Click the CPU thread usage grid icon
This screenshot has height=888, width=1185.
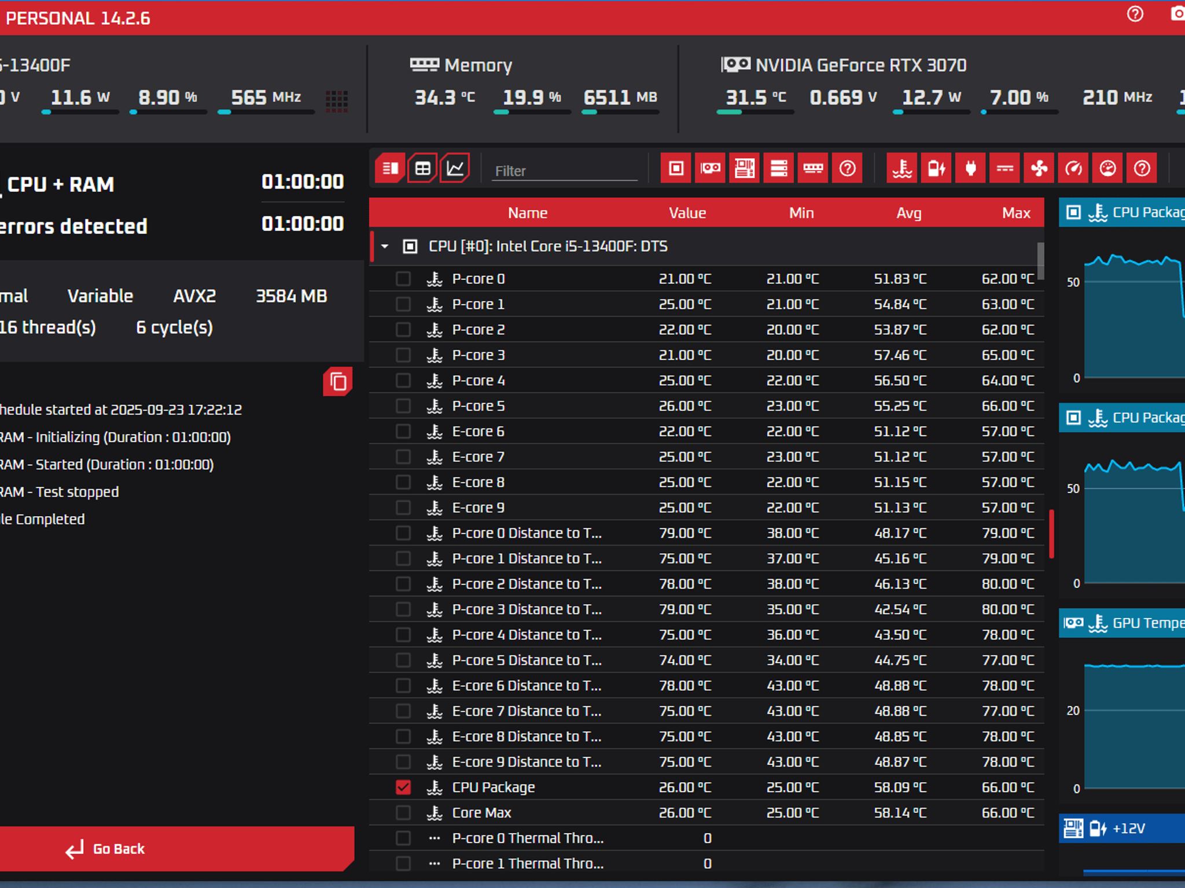pyautogui.click(x=337, y=101)
